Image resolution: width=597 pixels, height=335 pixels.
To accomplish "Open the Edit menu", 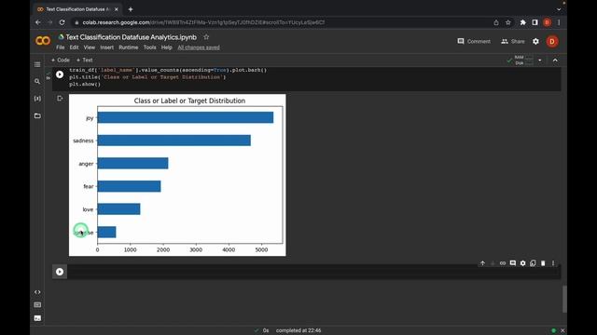I will (x=74, y=47).
